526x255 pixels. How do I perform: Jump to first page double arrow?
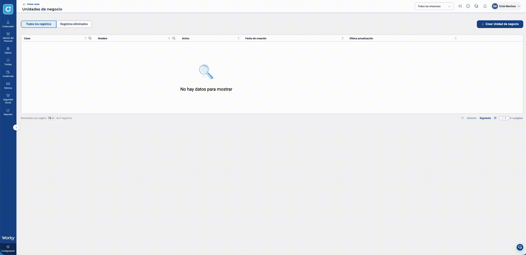[463, 118]
